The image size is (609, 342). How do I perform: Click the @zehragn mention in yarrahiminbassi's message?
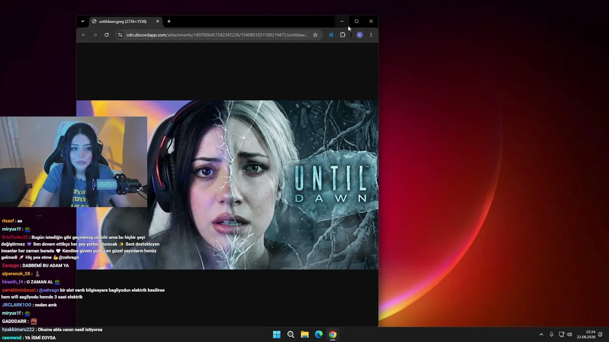(x=49, y=290)
